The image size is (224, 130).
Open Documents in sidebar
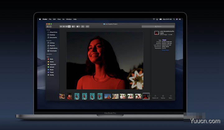point(52,38)
